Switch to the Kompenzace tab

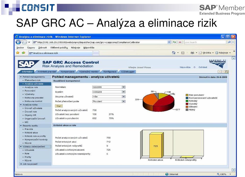(x=67, y=72)
